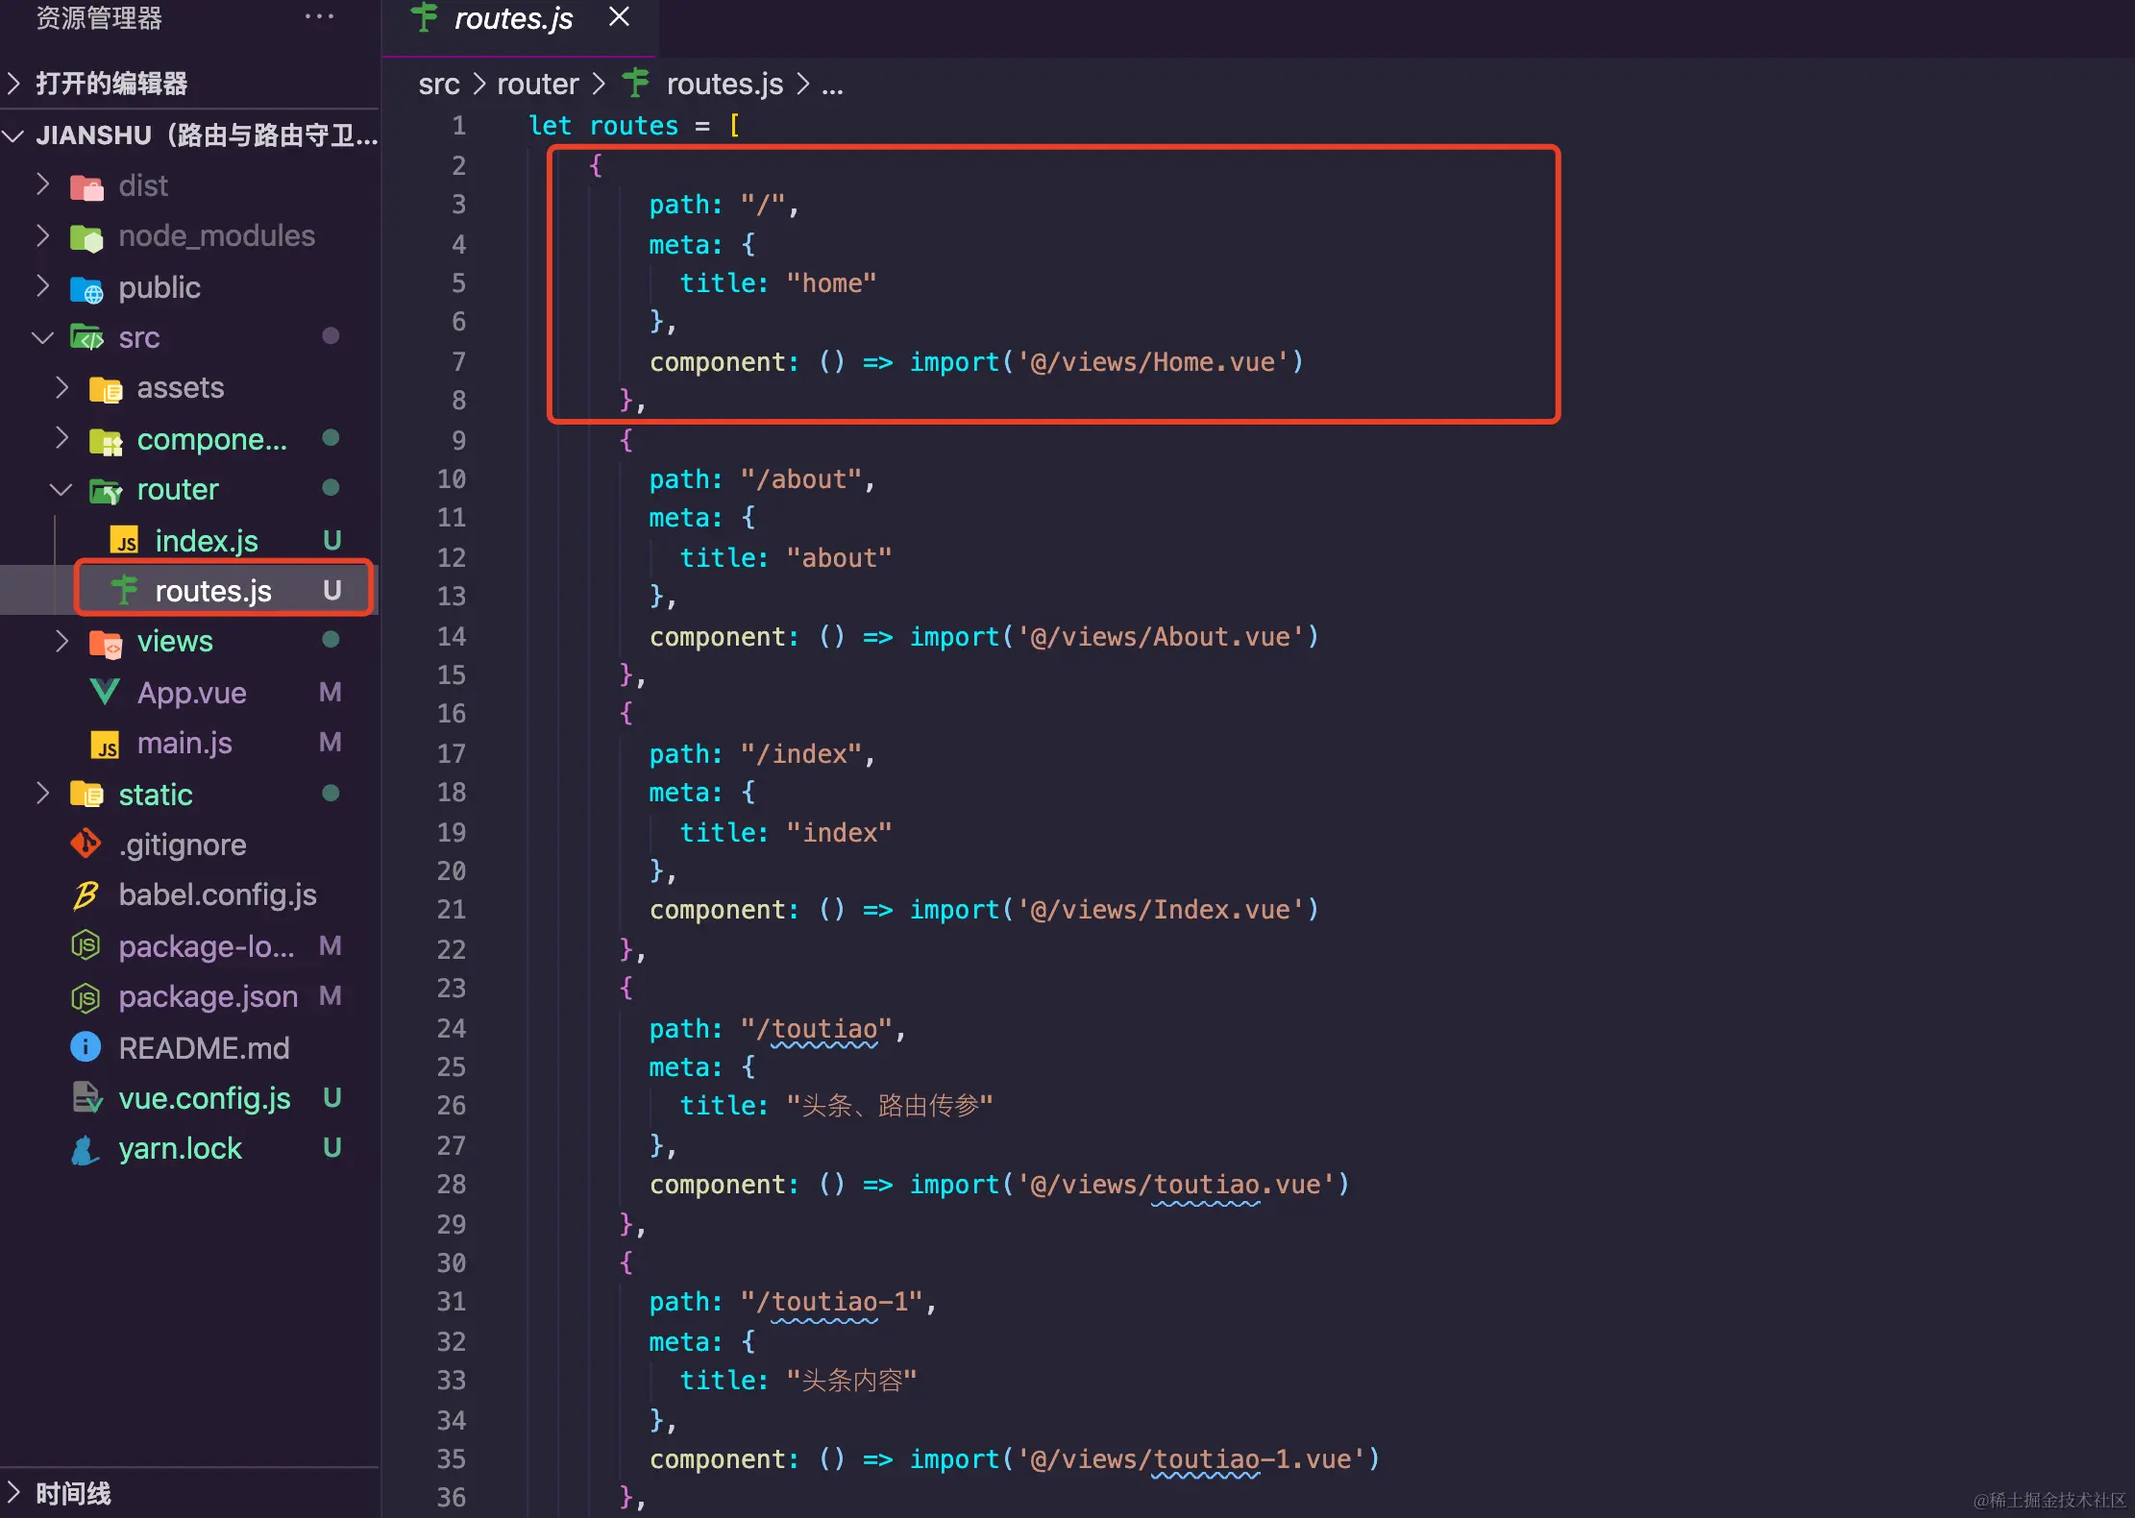This screenshot has width=2135, height=1518.
Task: Click the Babel icon beside babel.config.js
Action: (x=86, y=894)
